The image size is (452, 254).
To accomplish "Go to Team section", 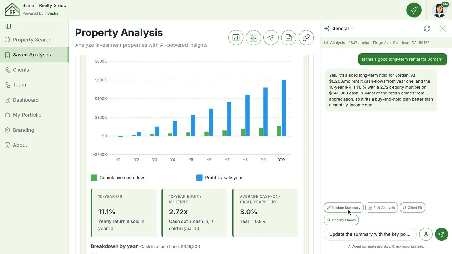I will tap(34, 85).
